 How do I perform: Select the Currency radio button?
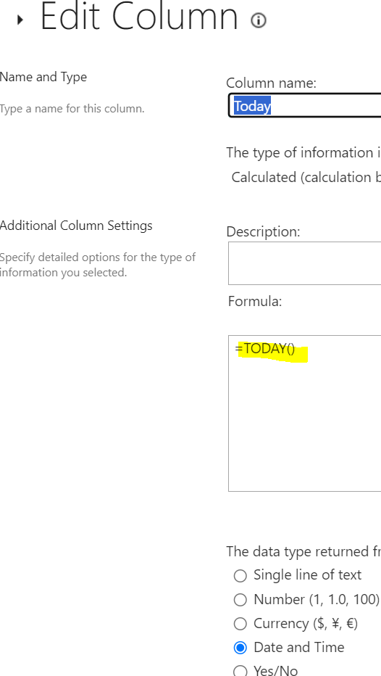240,624
